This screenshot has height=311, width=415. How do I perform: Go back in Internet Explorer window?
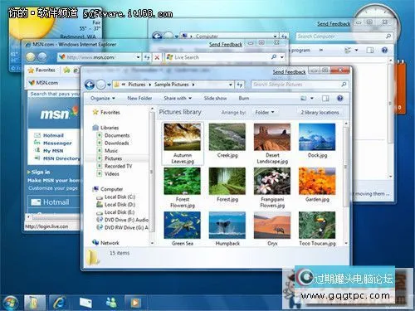click(x=31, y=57)
